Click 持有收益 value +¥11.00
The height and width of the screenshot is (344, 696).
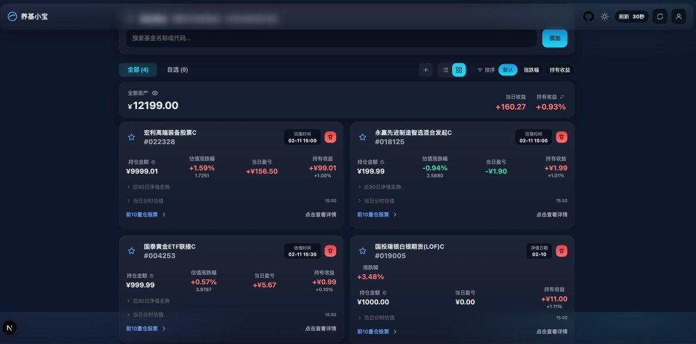tap(554, 299)
